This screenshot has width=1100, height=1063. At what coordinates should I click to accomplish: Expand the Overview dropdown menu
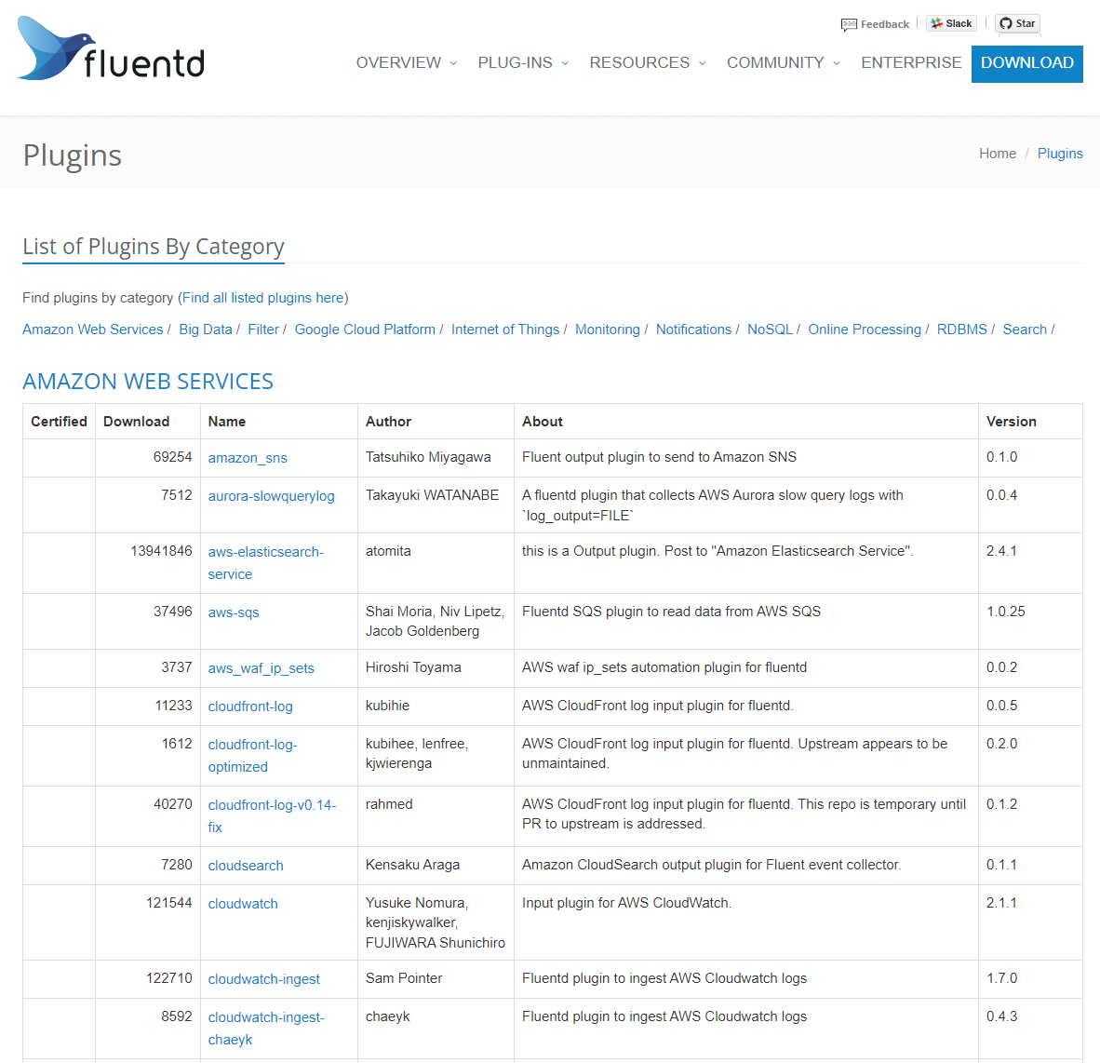(x=406, y=62)
